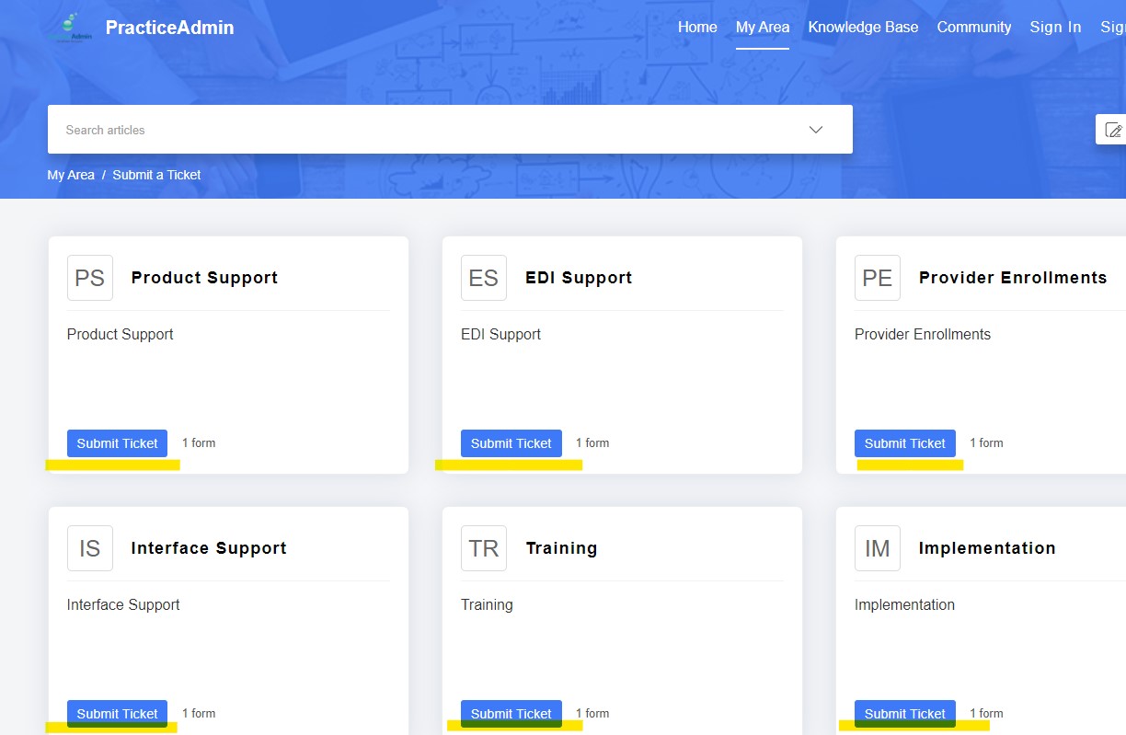The height and width of the screenshot is (735, 1126).
Task: Open the Knowledge Base menu item
Action: (x=863, y=28)
